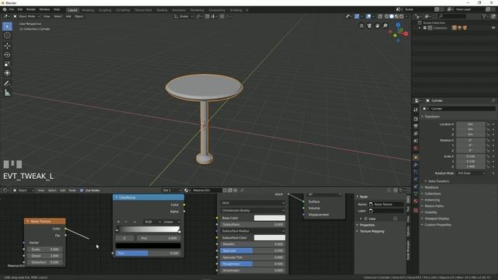Open the Edit menu

[x=20, y=10]
